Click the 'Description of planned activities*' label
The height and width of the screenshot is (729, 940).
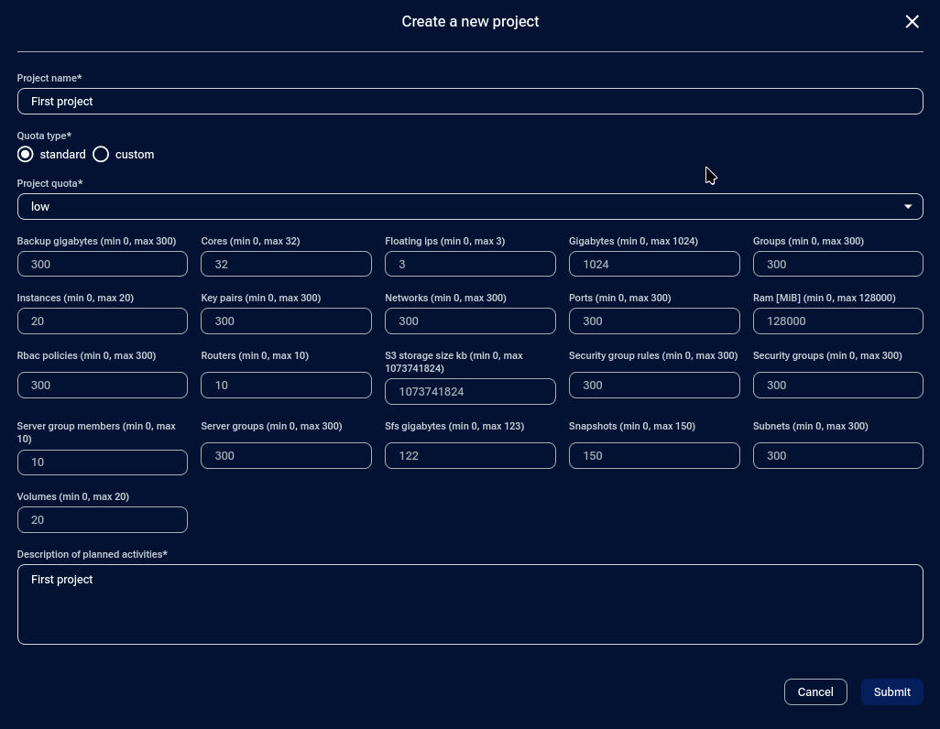point(92,555)
